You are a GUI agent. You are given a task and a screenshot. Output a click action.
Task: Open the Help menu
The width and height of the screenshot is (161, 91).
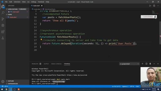[47, 2]
